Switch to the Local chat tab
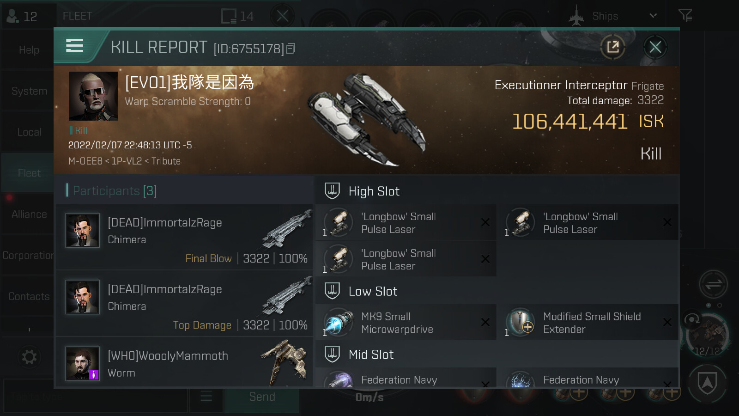739x416 pixels. point(29,132)
